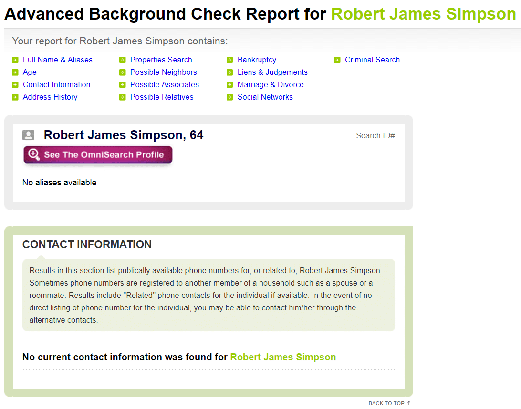The image size is (521, 409).
Task: Click the magnifier icon on the OmniSearch button
Action: pyautogui.click(x=33, y=154)
